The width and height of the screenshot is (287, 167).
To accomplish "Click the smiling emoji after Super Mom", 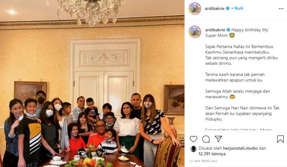I will point(232,35).
